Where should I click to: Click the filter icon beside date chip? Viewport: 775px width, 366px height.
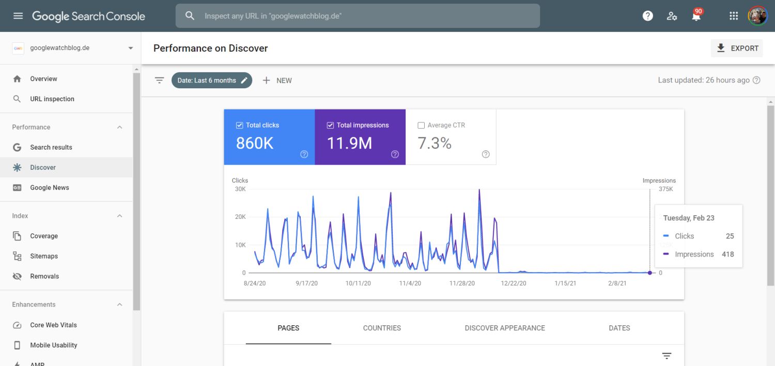point(160,81)
